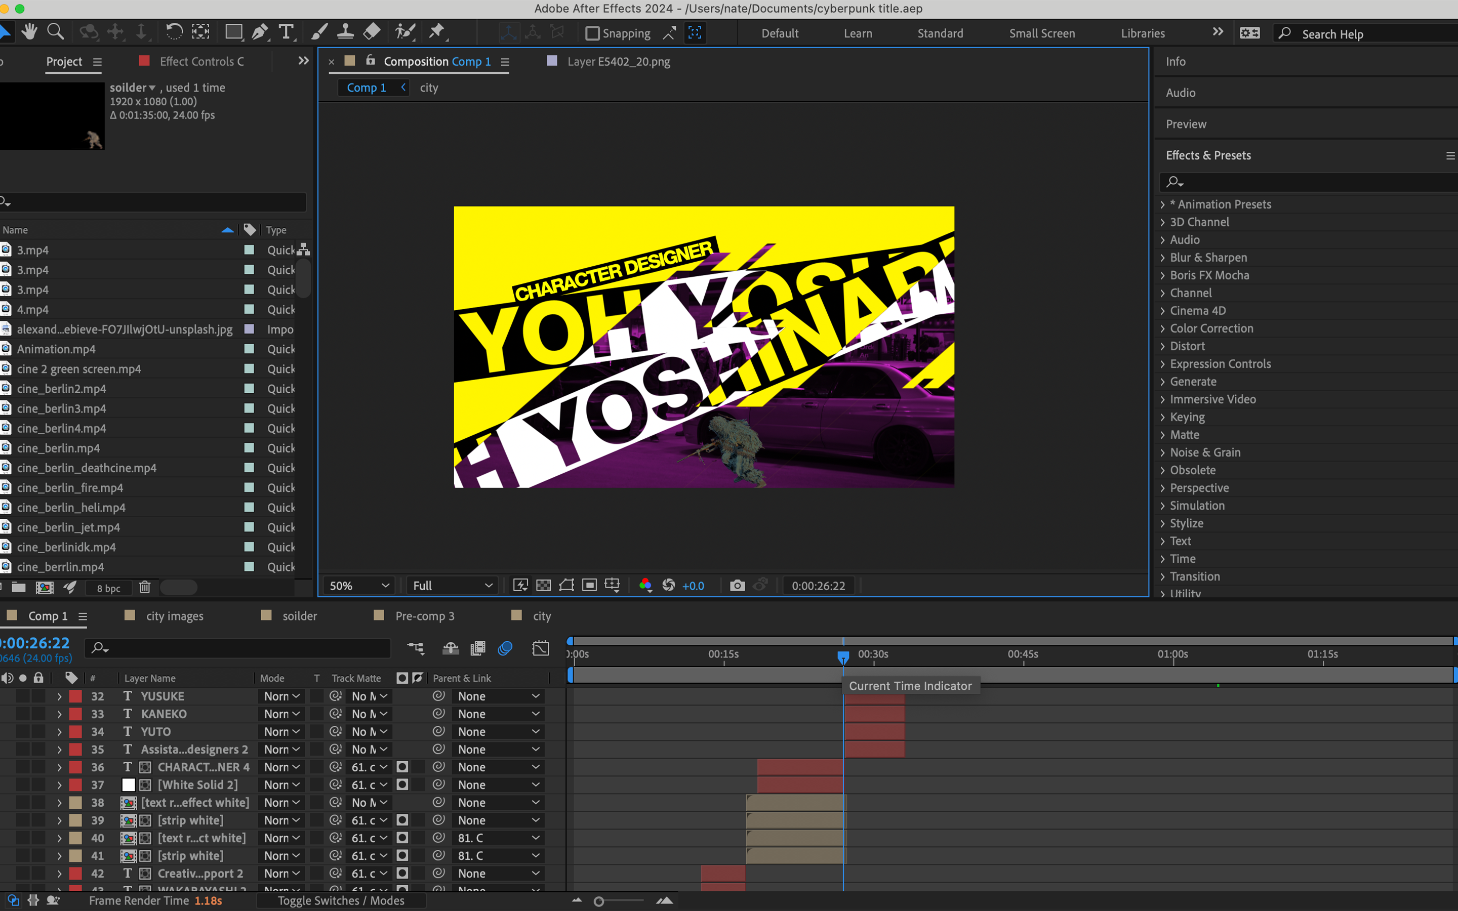Select the Small Screen workspace
This screenshot has height=911, width=1458.
pos(1042,34)
